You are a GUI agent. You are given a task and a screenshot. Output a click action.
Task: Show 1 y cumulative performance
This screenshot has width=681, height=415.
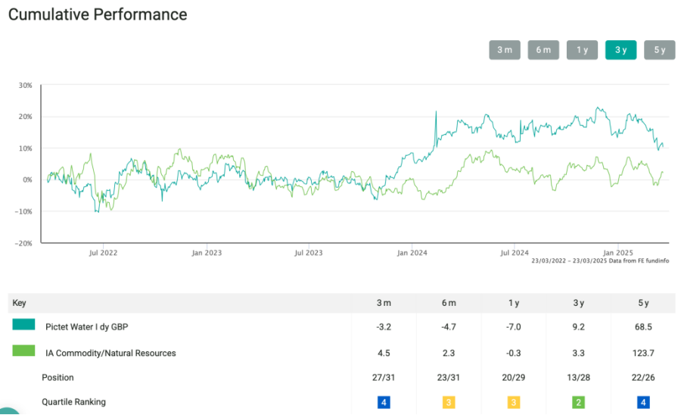point(582,50)
